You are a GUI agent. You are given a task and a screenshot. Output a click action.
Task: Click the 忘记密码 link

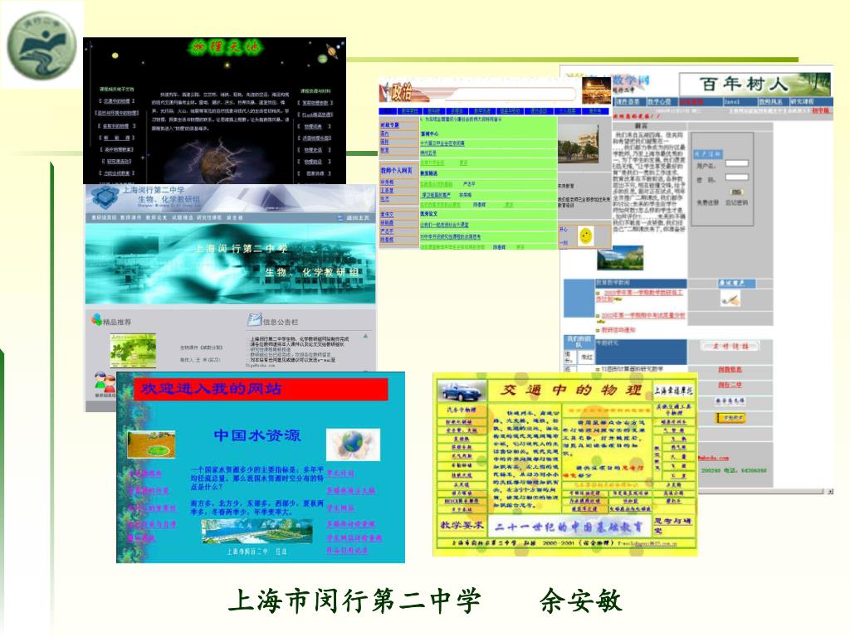tap(737, 202)
